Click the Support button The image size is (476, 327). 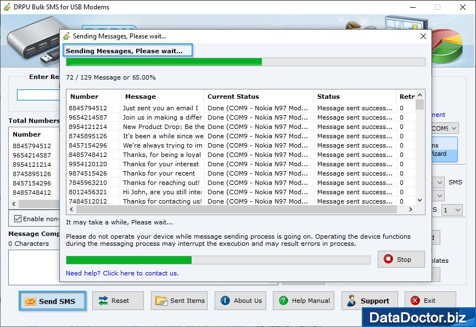[369, 301]
